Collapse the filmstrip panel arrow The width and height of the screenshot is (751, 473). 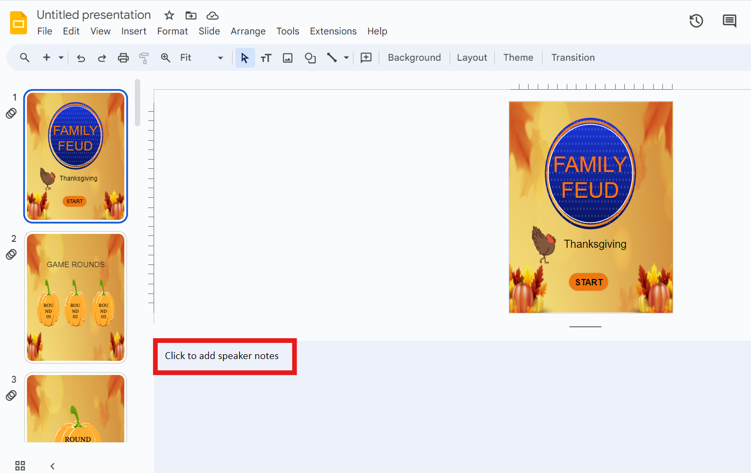coord(52,466)
